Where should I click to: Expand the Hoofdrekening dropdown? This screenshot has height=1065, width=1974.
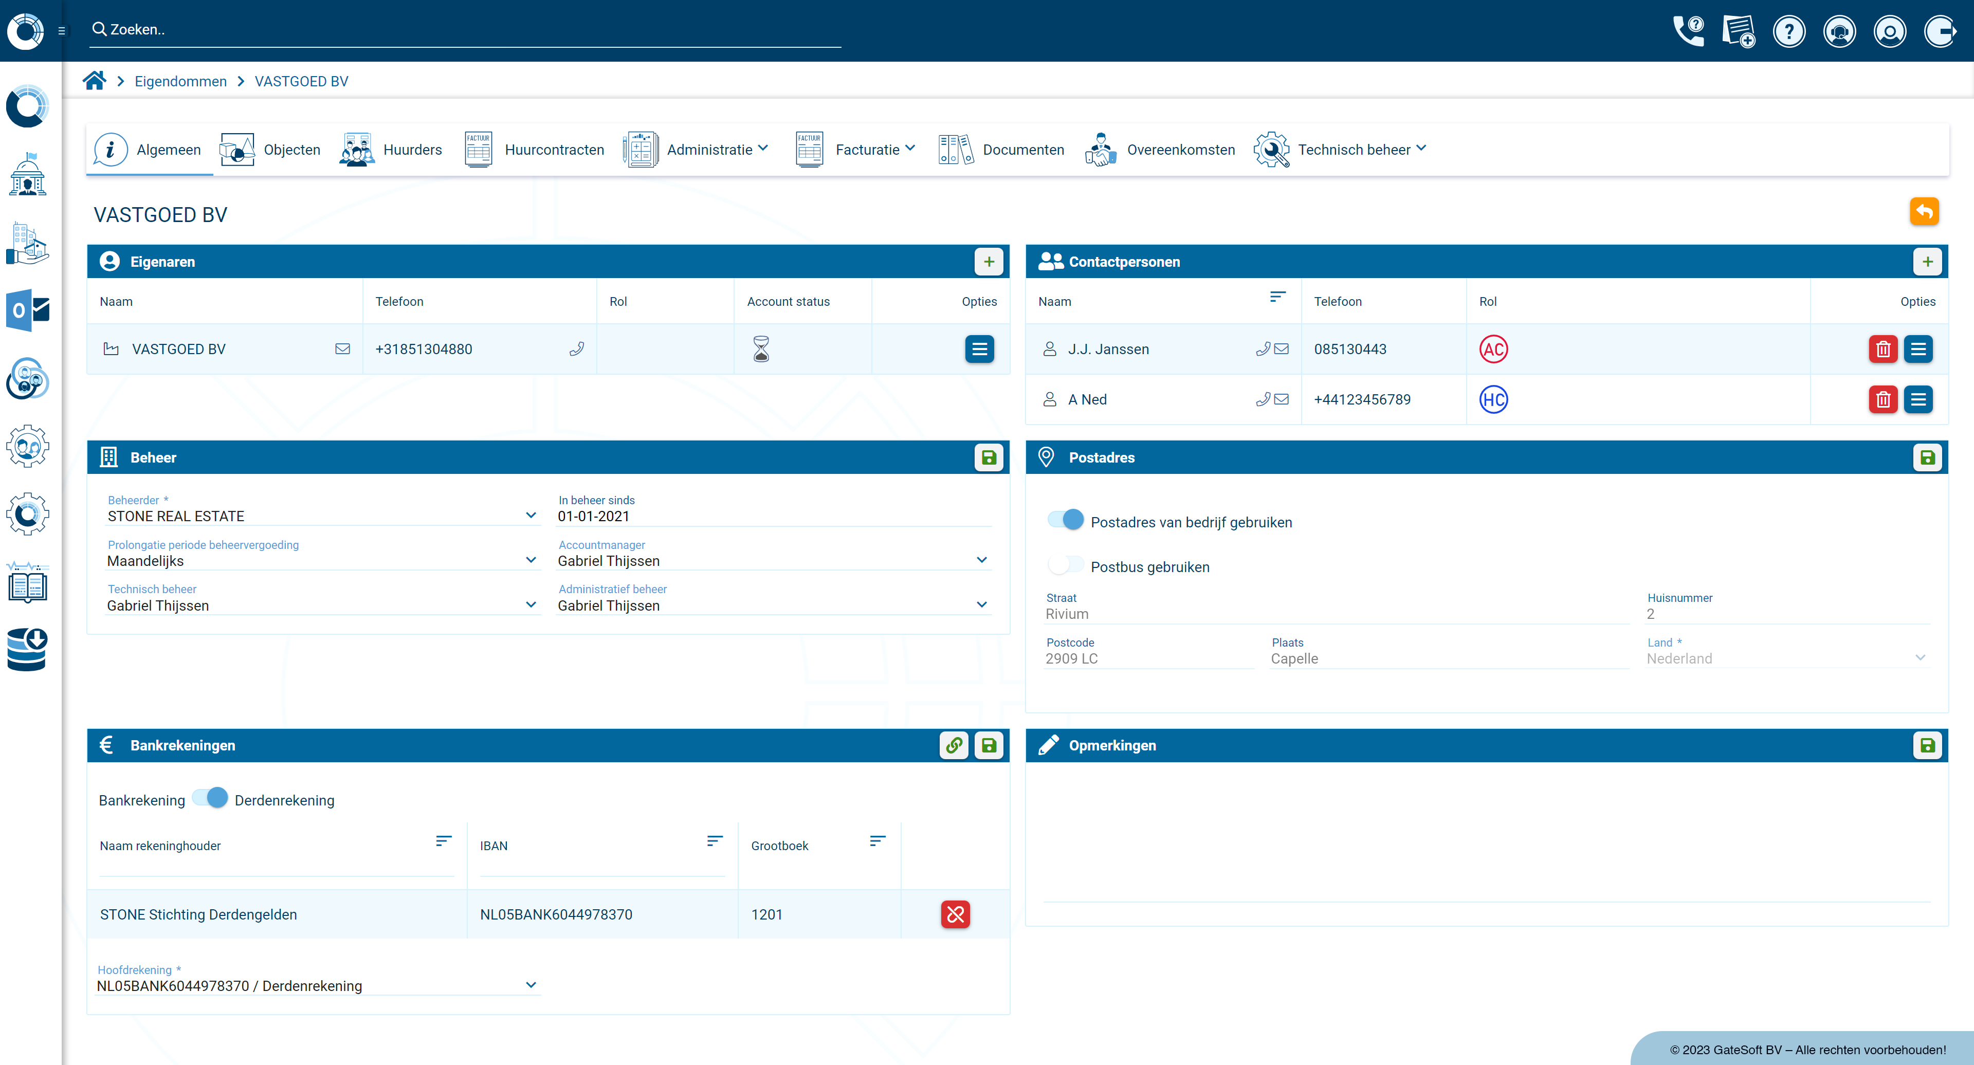coord(531,985)
